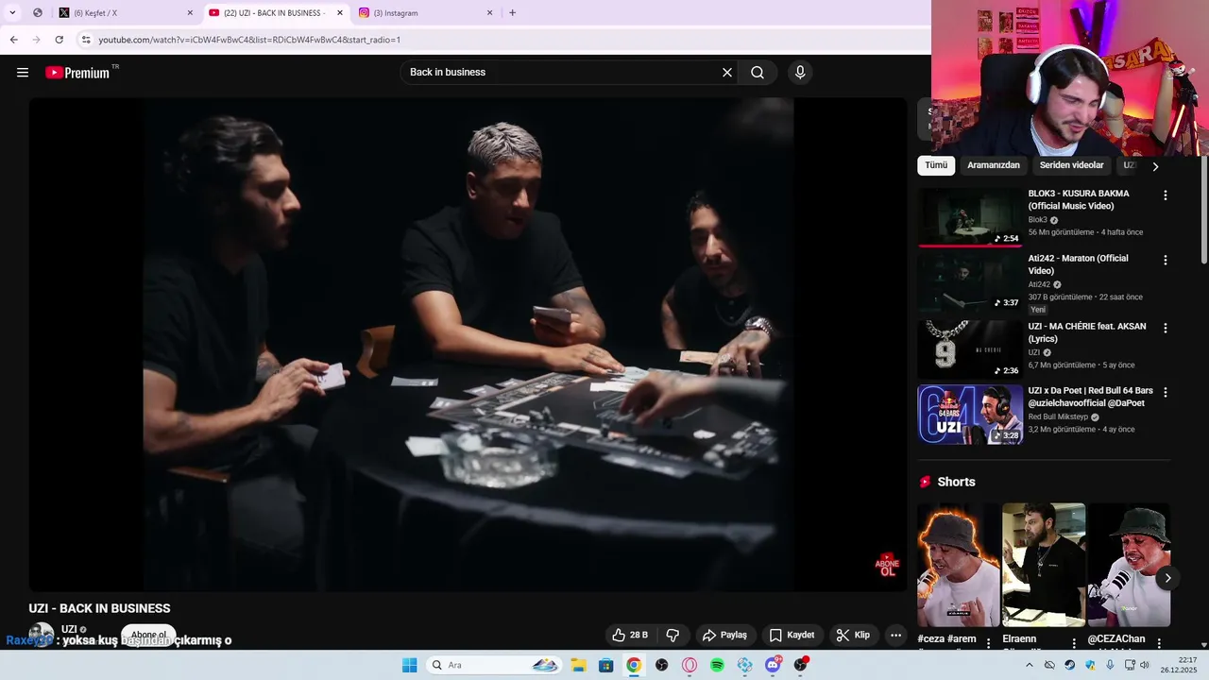Open the taskbar Ara search box
The image size is (1209, 680).
494,665
